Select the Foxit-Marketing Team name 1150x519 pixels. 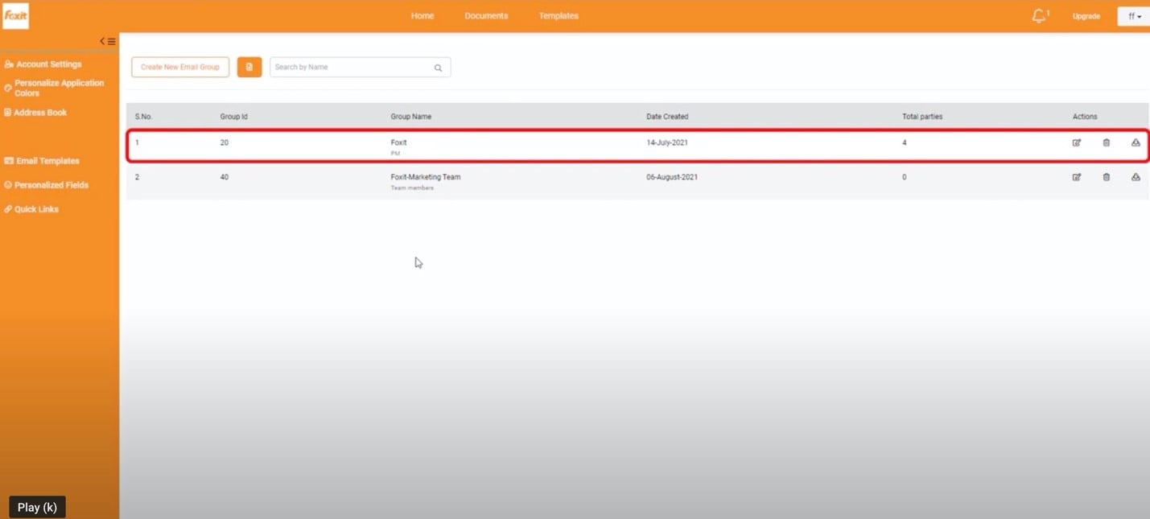426,177
